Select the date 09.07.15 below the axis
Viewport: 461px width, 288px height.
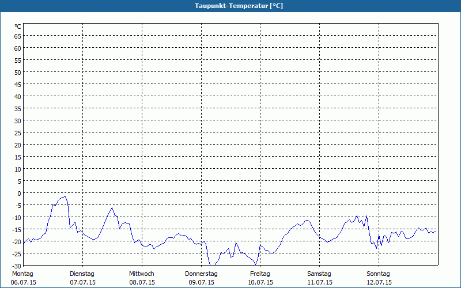click(201, 282)
